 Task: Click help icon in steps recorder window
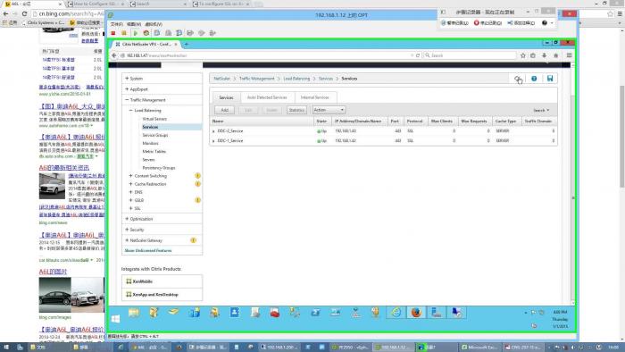click(x=544, y=23)
